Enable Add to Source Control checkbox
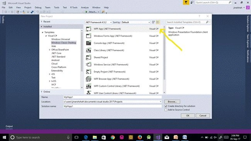Screen dimensions: 251x141 (x=166, y=110)
